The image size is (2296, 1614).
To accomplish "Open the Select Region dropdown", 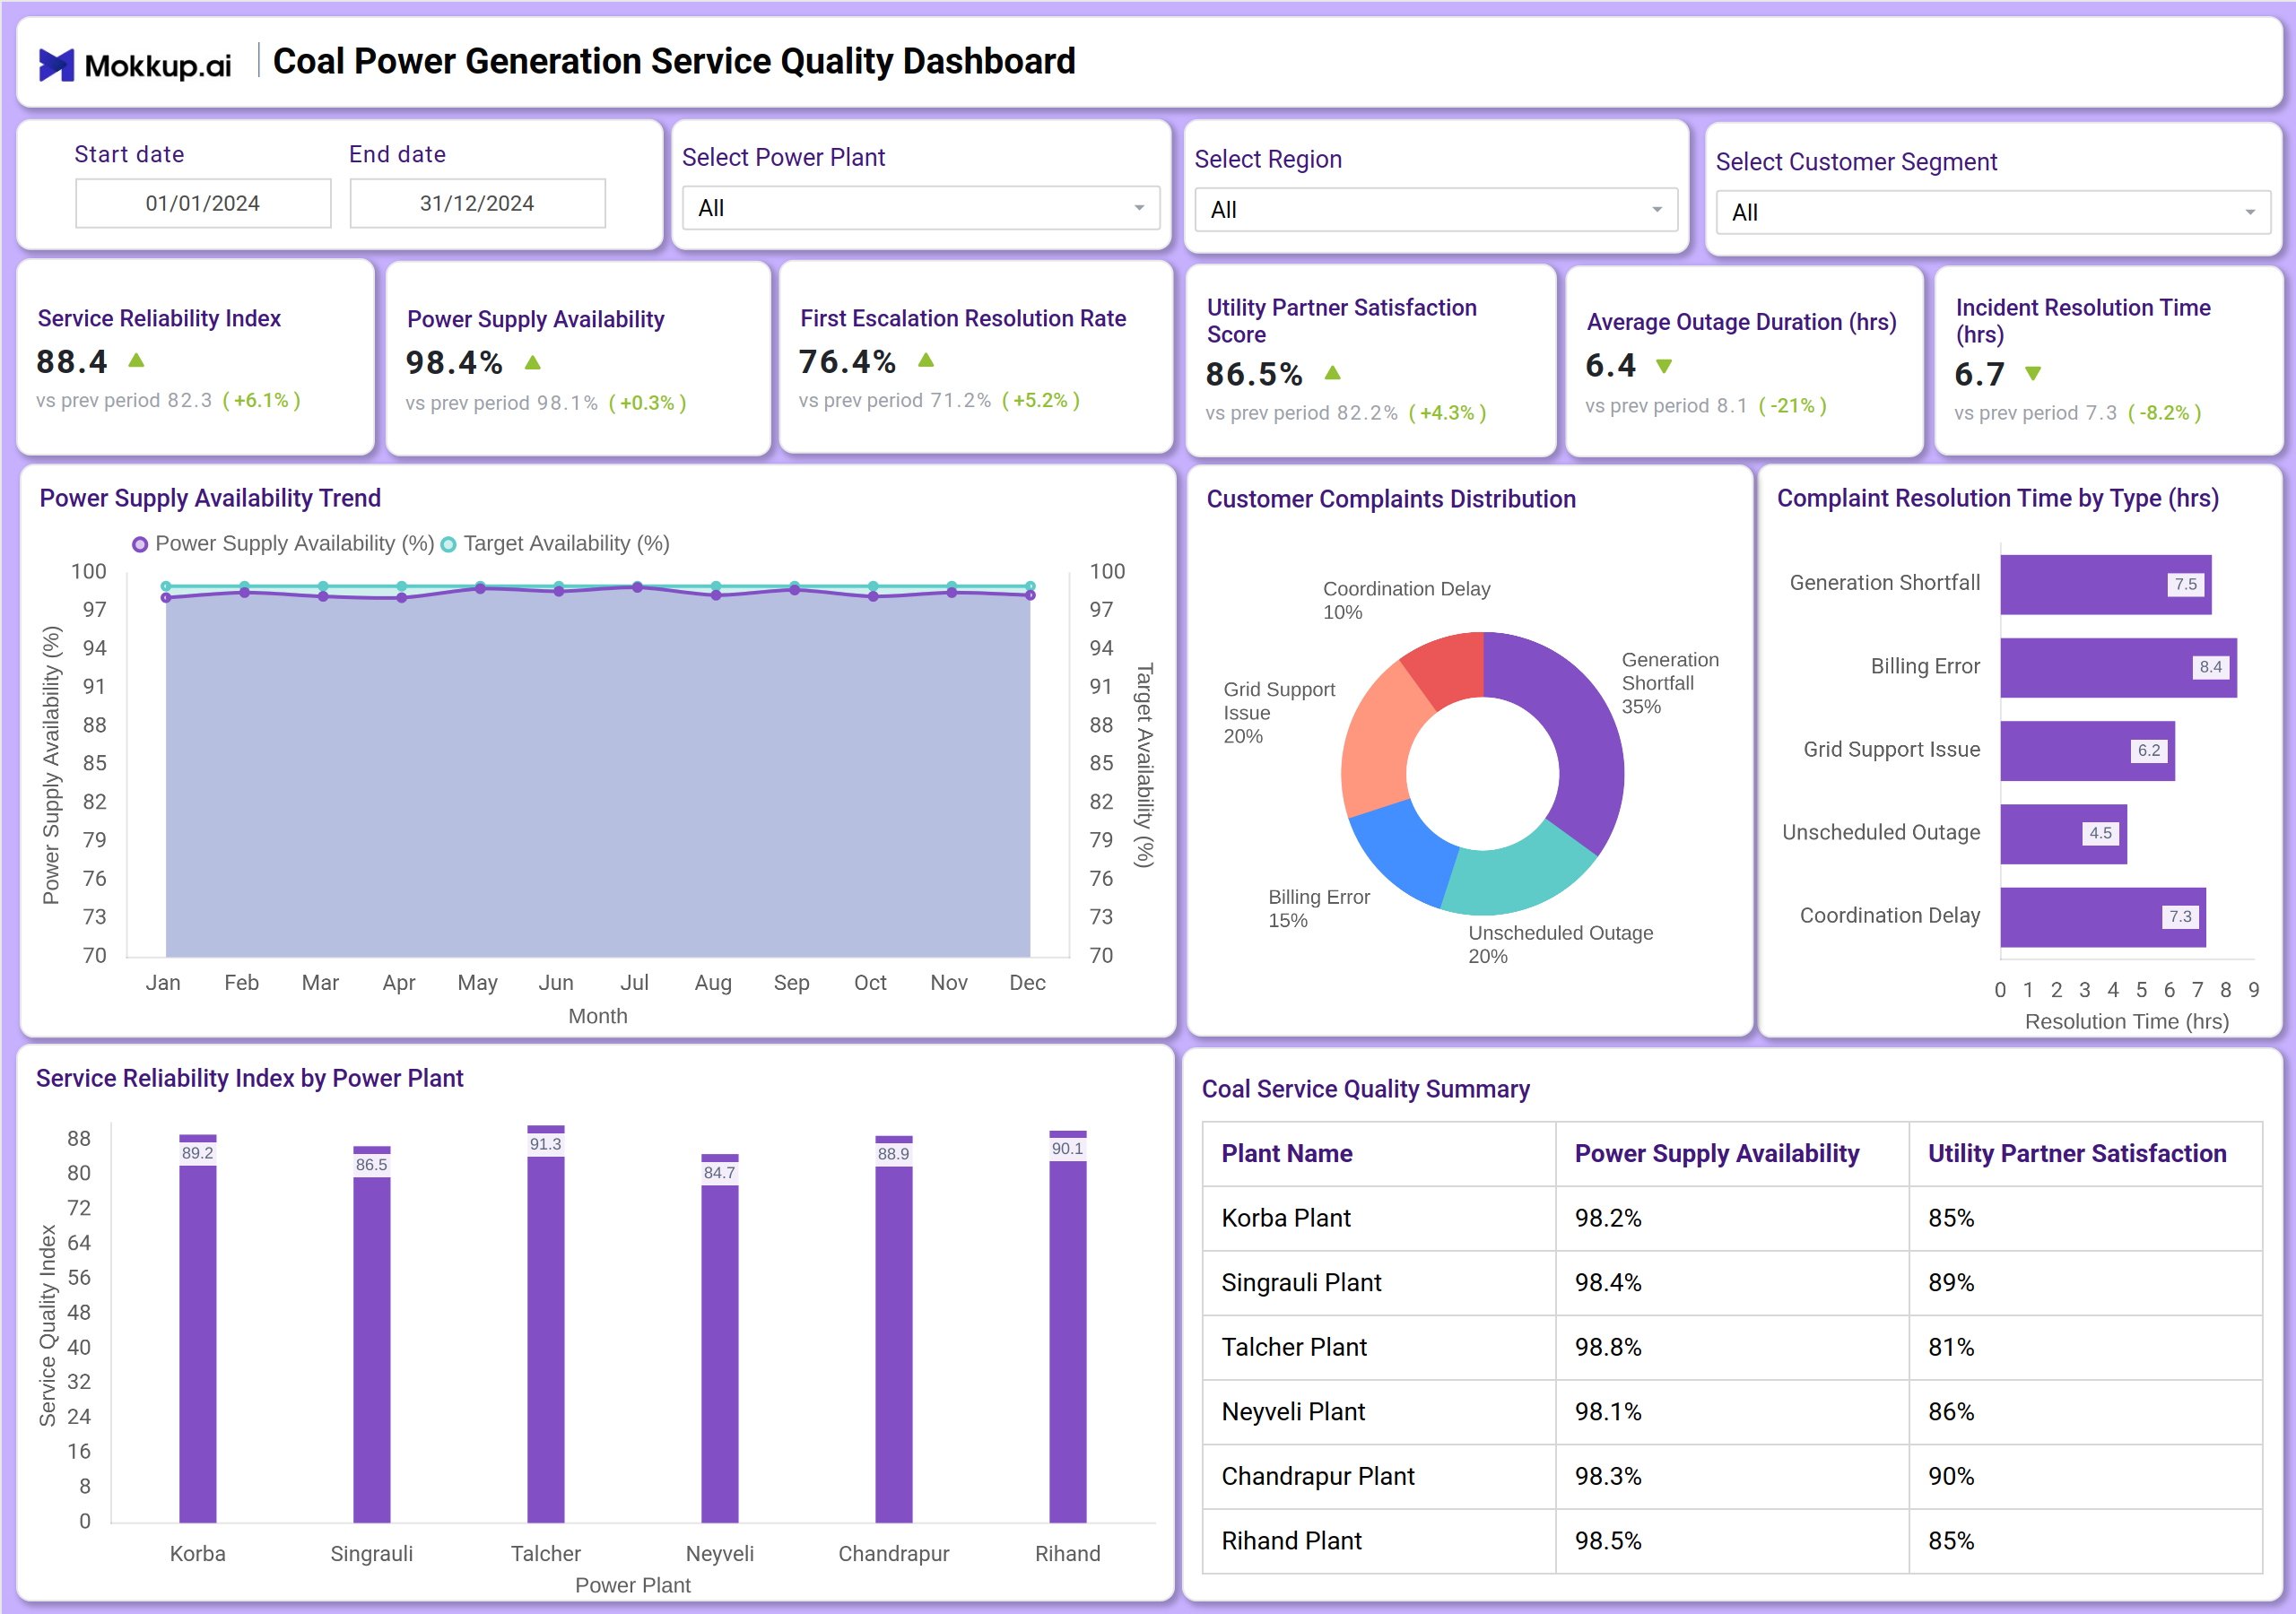I will [1436, 210].
